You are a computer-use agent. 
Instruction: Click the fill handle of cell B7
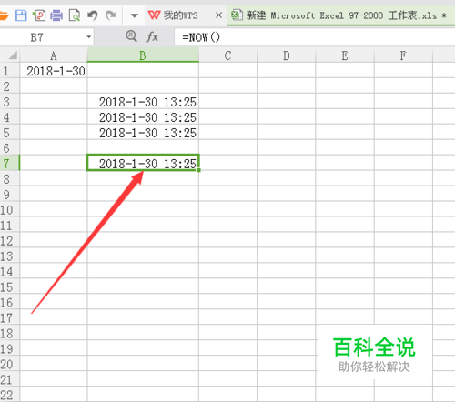198,170
